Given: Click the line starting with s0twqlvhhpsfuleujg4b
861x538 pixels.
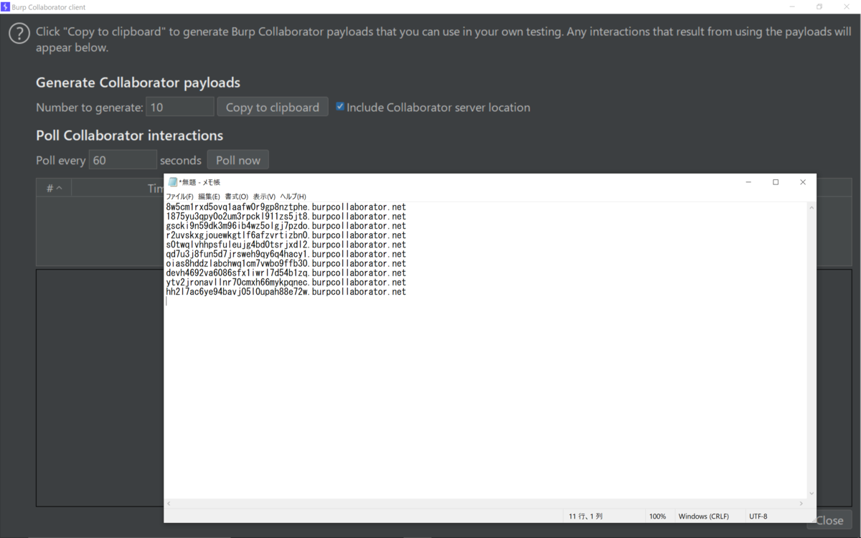Looking at the screenshot, I should tap(286, 245).
